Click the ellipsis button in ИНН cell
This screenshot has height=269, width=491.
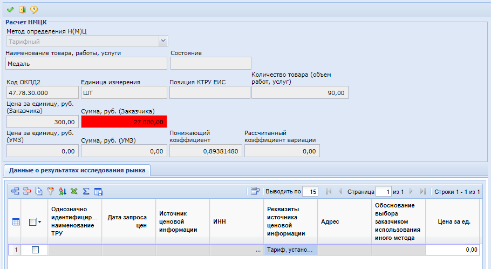click(258, 250)
